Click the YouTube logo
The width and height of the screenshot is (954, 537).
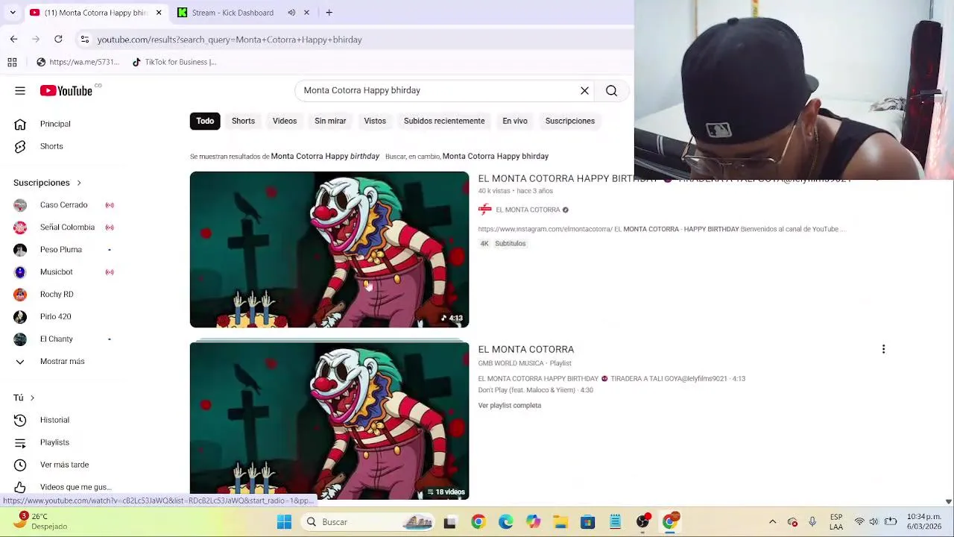tap(66, 90)
